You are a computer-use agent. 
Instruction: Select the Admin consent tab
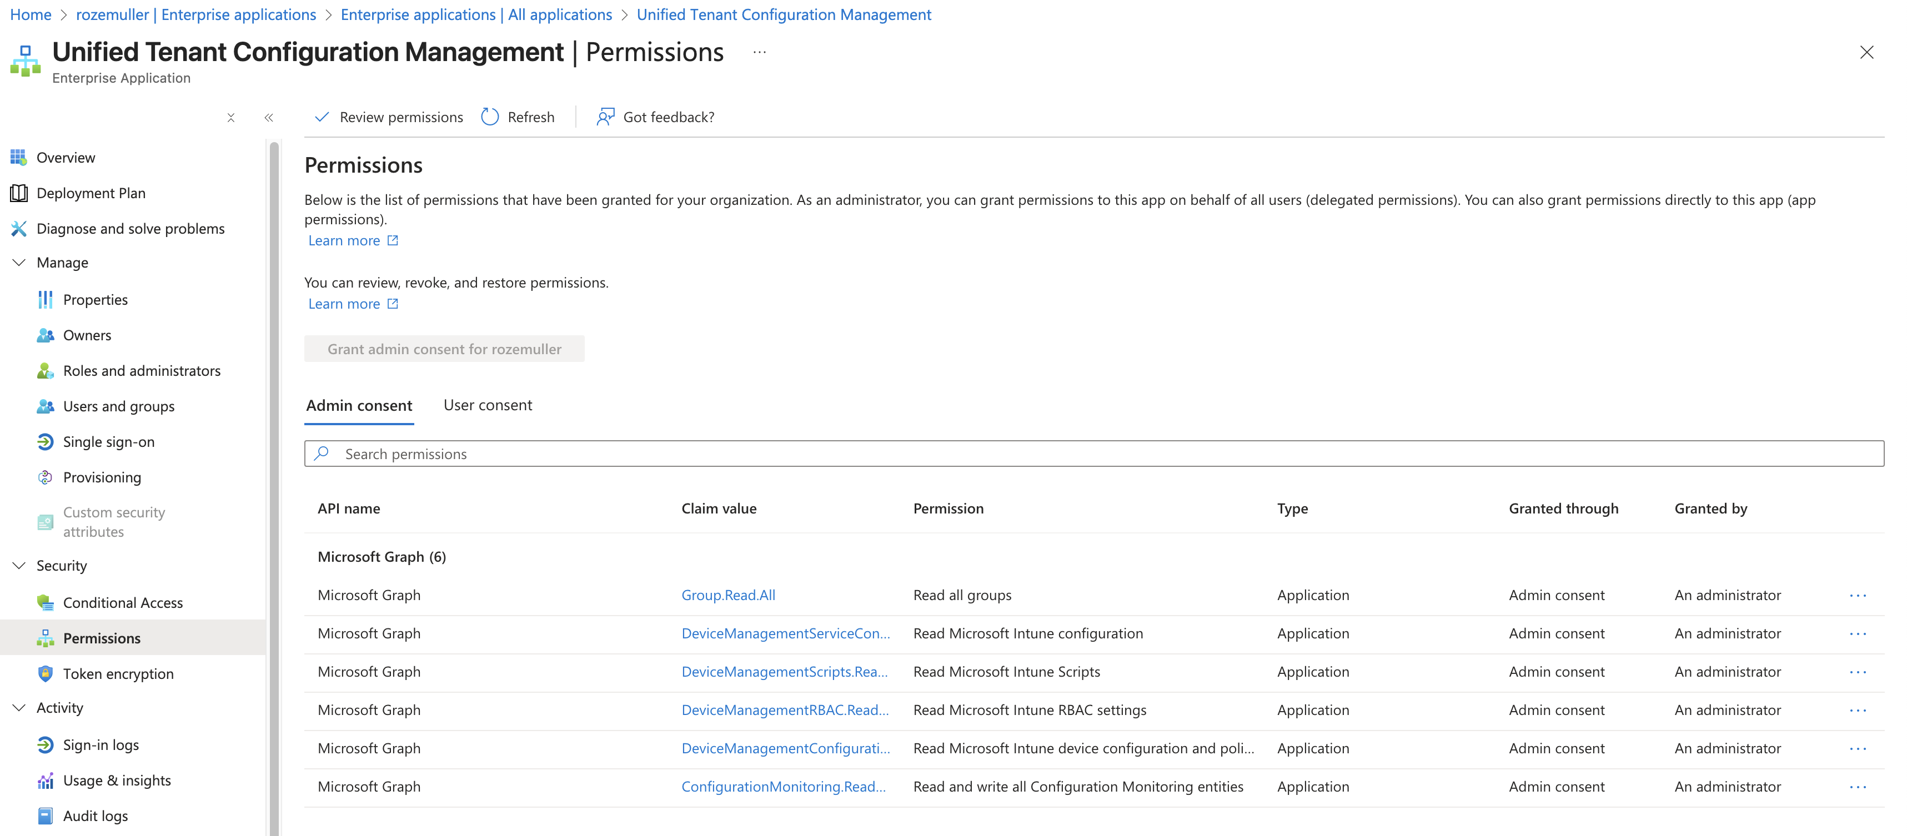tap(359, 405)
